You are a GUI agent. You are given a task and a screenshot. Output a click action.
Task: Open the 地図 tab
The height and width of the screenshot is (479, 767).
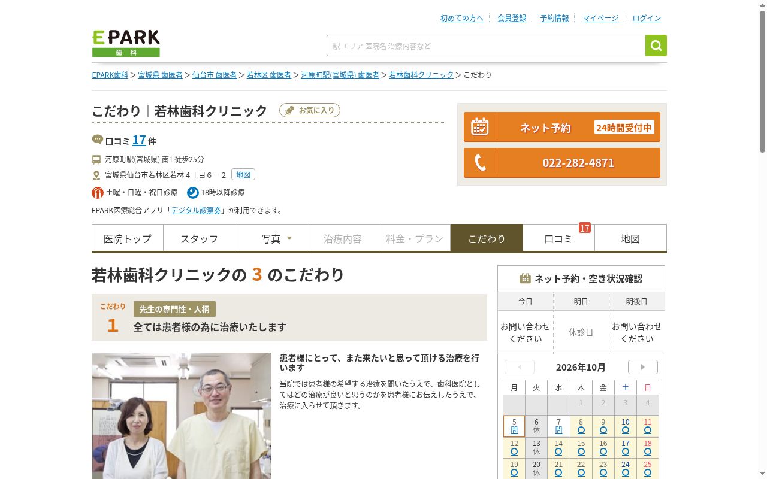click(630, 238)
